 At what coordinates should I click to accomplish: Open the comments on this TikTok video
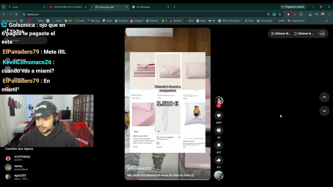219,130
